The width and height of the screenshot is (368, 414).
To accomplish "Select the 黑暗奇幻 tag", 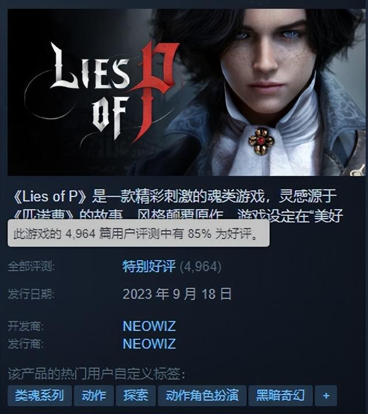I will [281, 396].
